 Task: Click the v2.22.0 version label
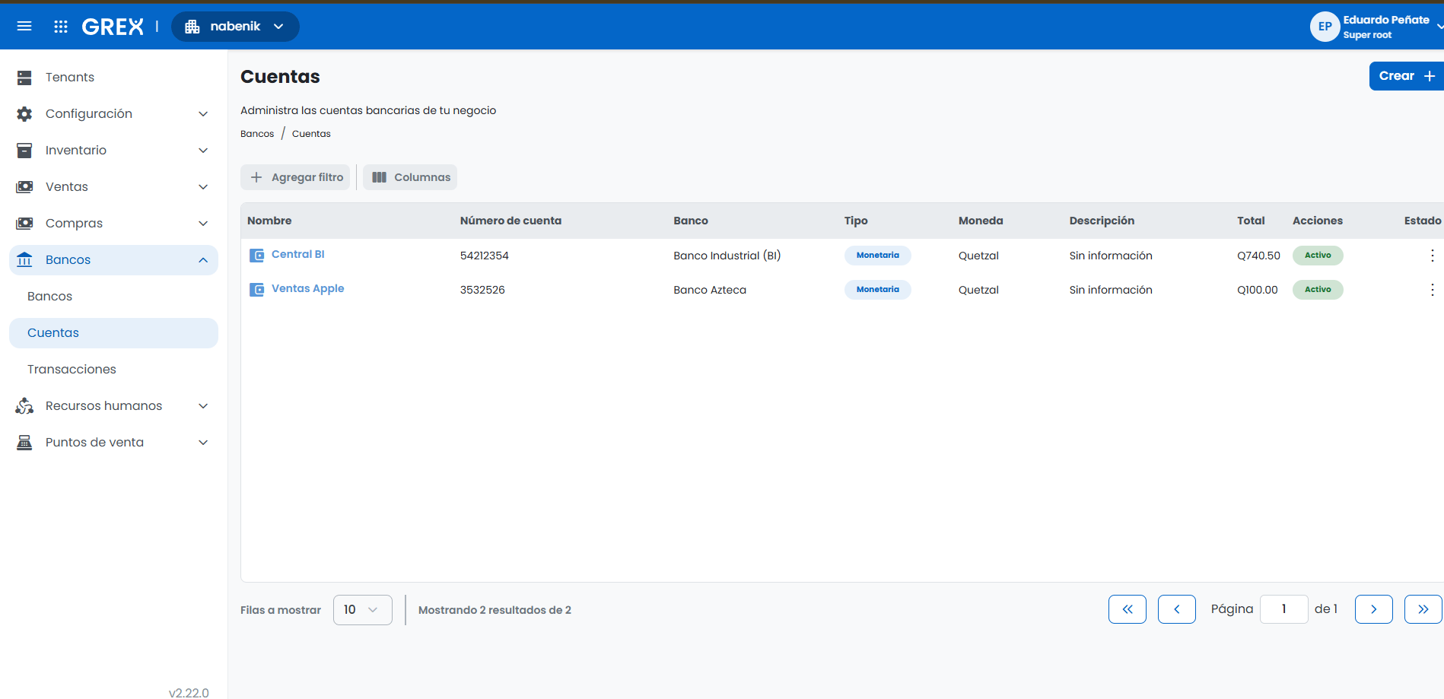(x=189, y=692)
